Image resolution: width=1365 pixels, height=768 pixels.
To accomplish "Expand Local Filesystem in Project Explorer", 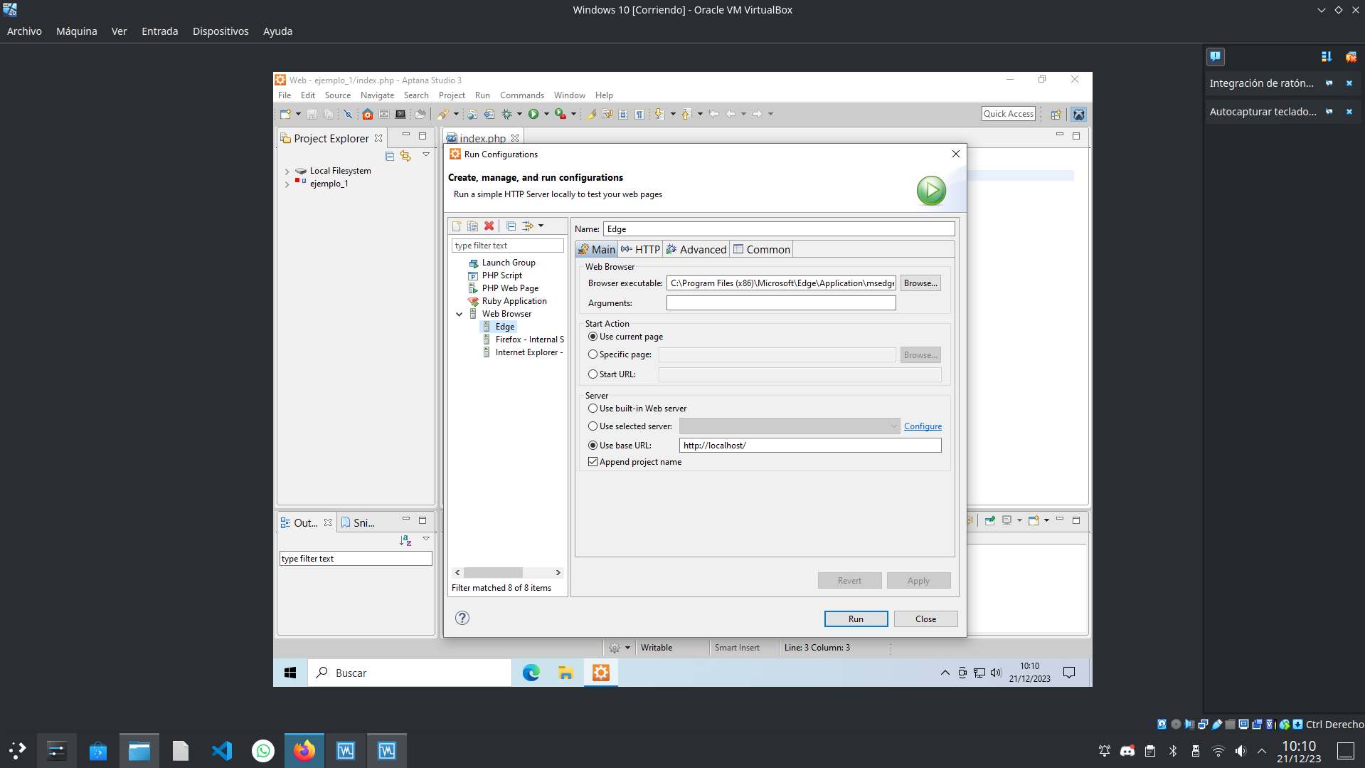I will [287, 172].
